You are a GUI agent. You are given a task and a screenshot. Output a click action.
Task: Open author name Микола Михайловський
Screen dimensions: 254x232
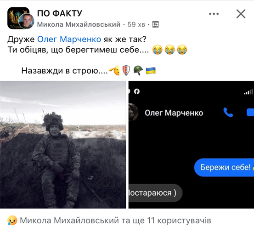[x=79, y=24]
